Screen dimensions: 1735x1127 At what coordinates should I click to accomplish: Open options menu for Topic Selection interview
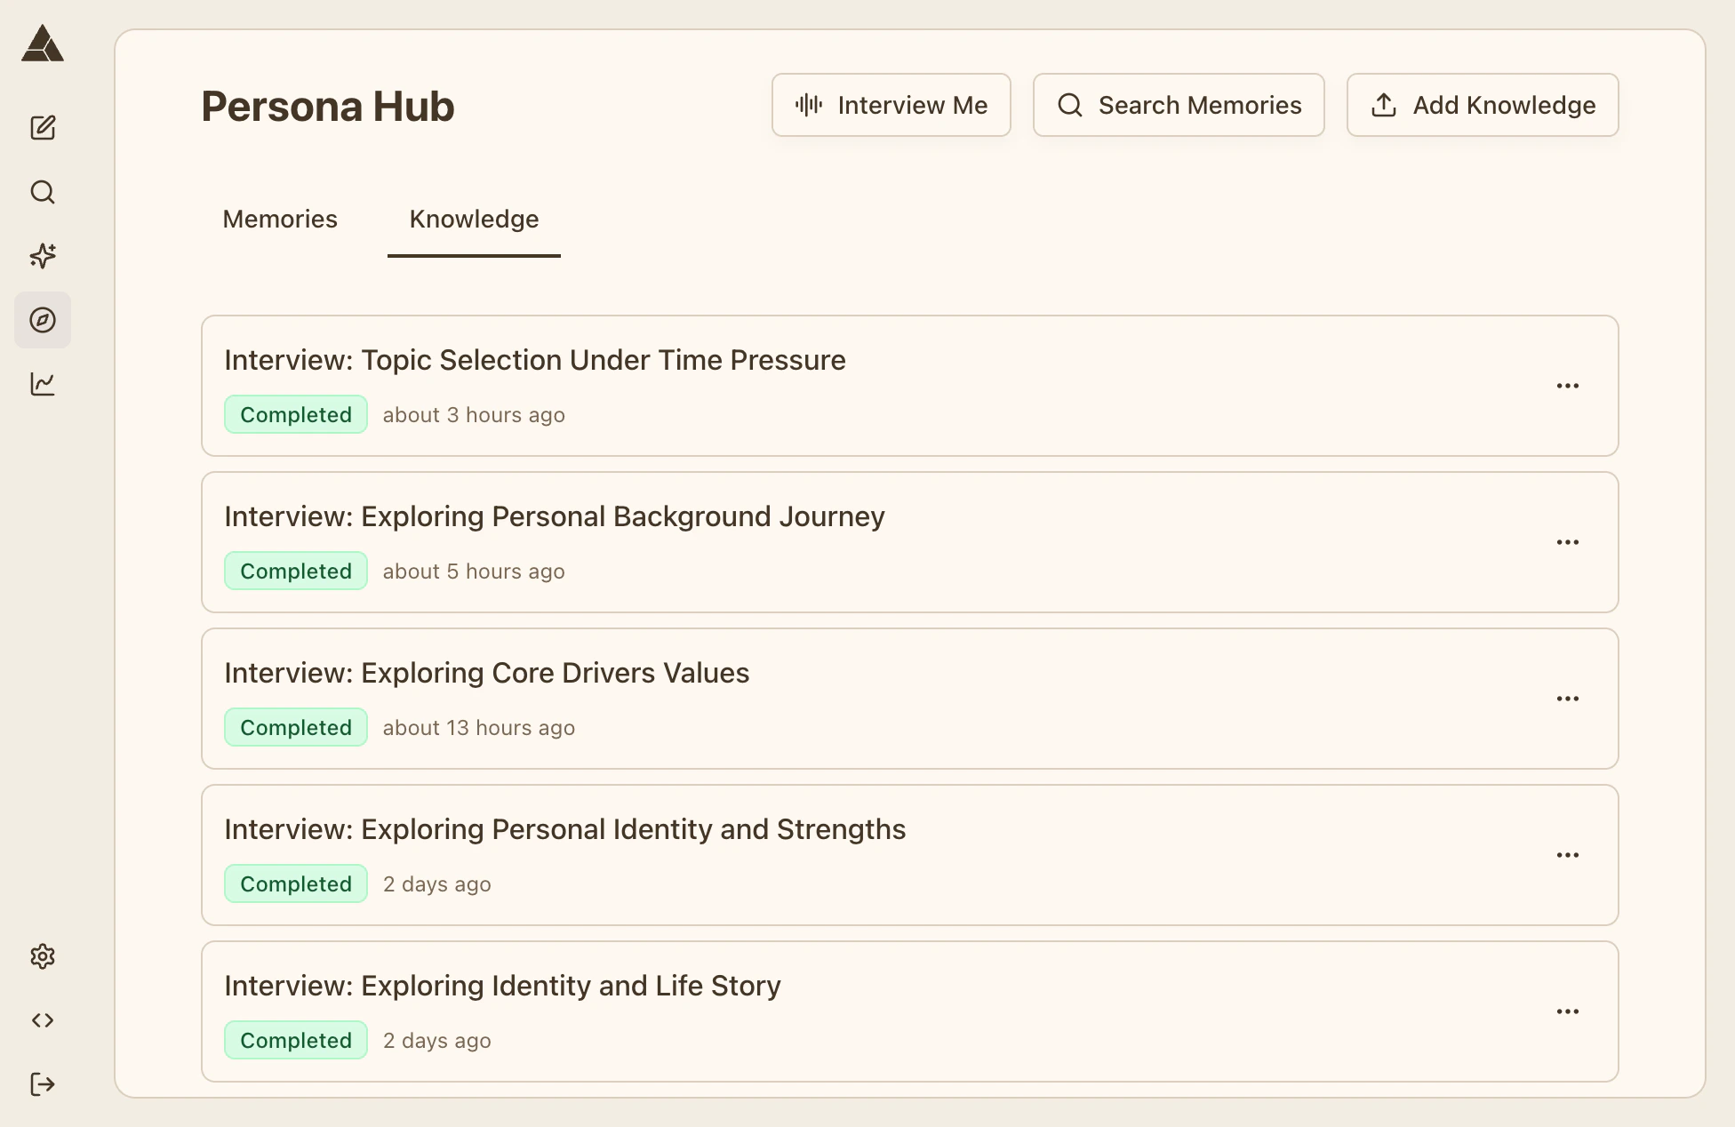tap(1567, 386)
